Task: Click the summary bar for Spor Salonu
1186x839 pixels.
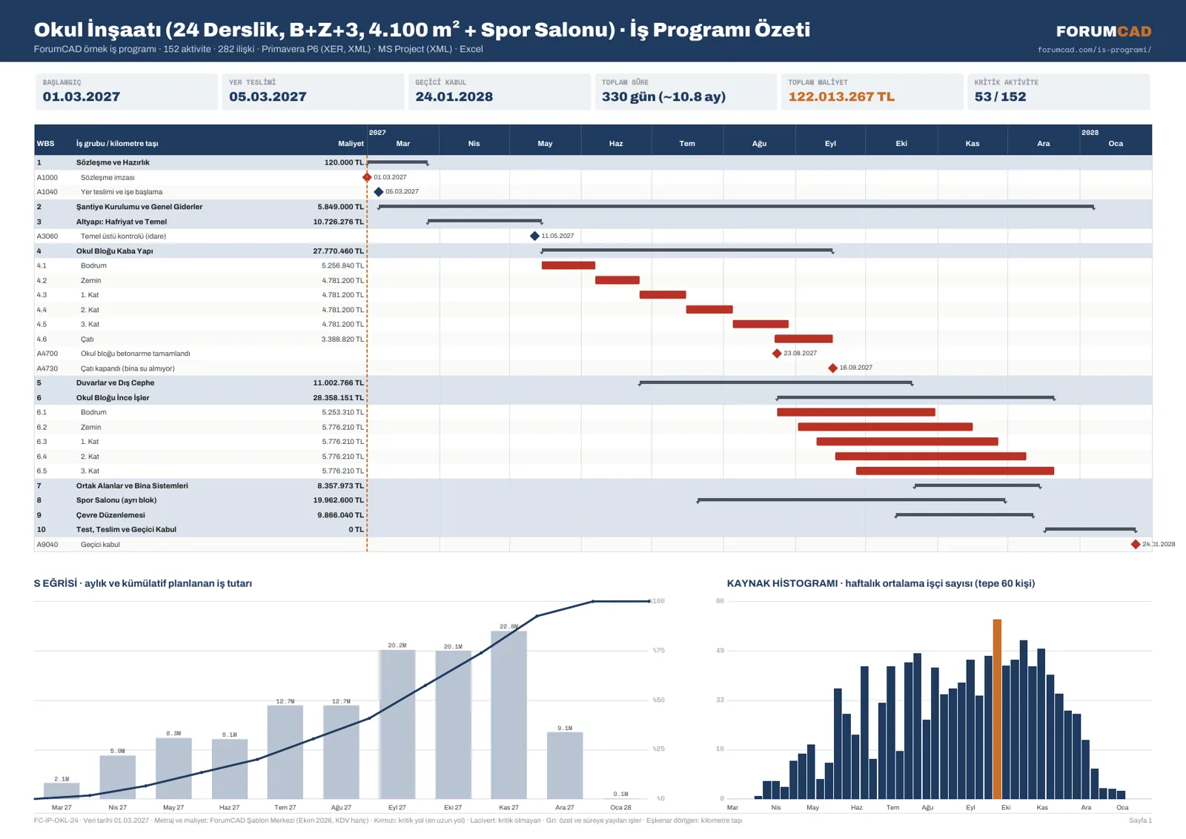Action: 852,500
